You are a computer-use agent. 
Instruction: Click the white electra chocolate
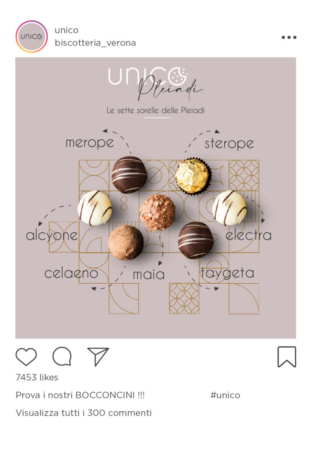tap(229, 207)
